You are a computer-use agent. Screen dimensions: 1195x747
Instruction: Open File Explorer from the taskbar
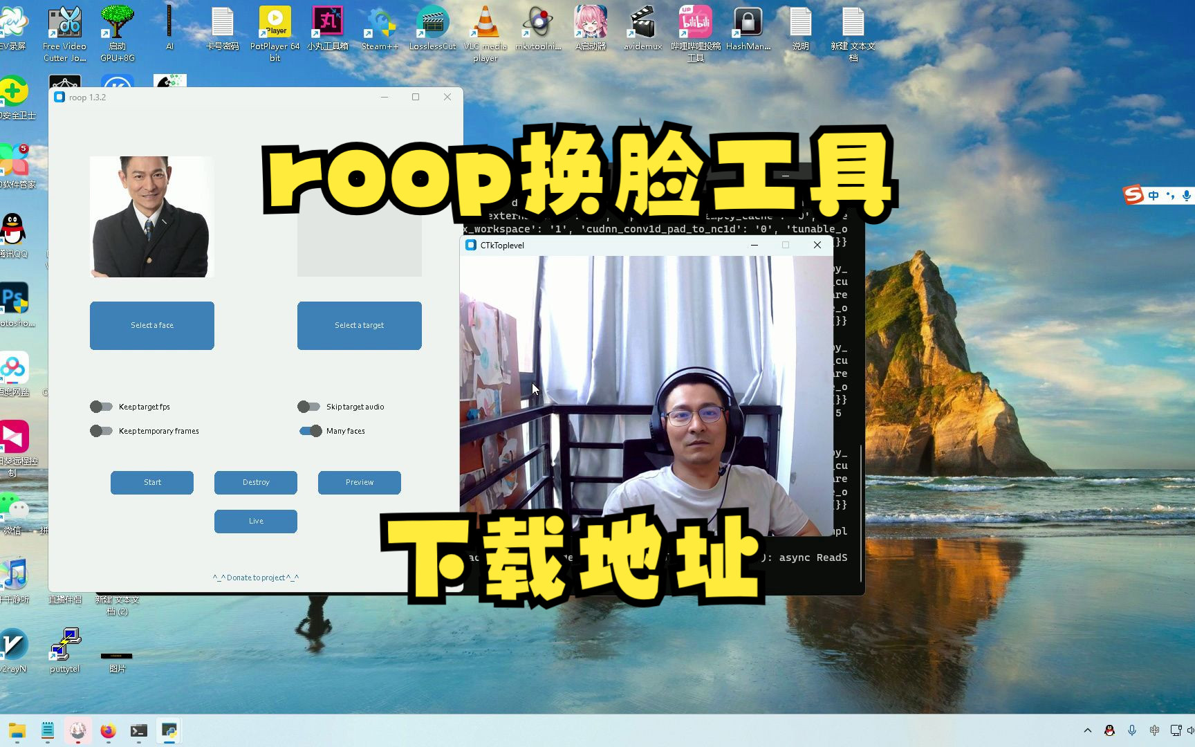click(x=17, y=730)
